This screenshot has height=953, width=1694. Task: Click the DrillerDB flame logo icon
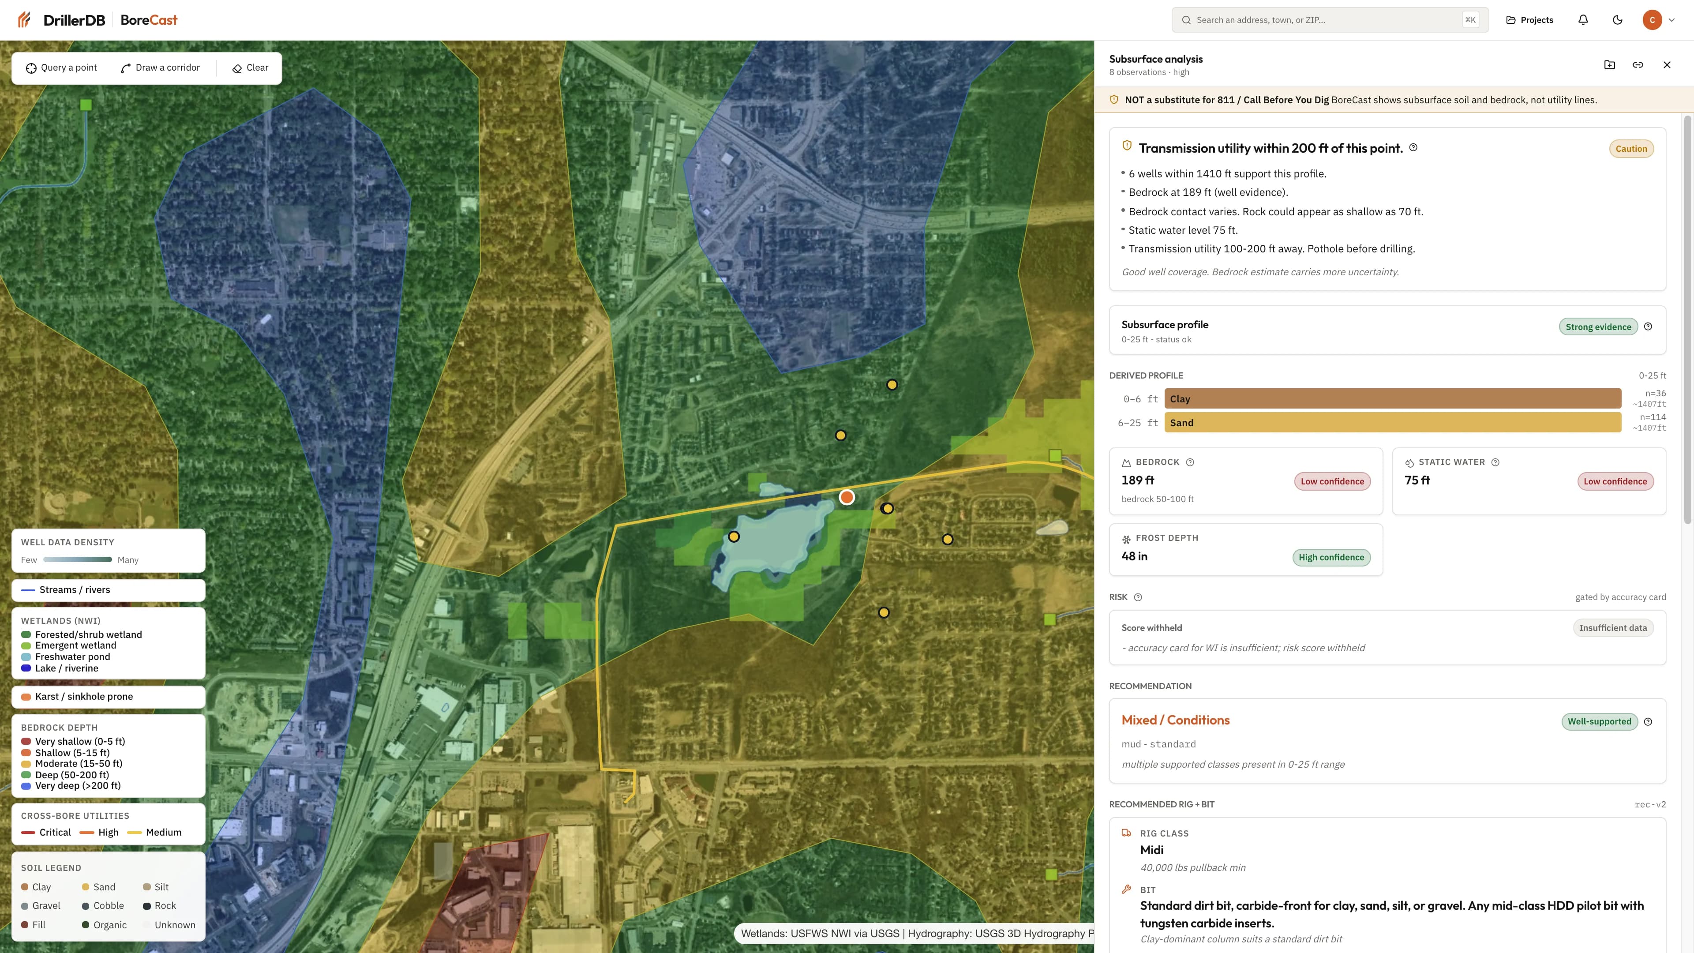[24, 20]
